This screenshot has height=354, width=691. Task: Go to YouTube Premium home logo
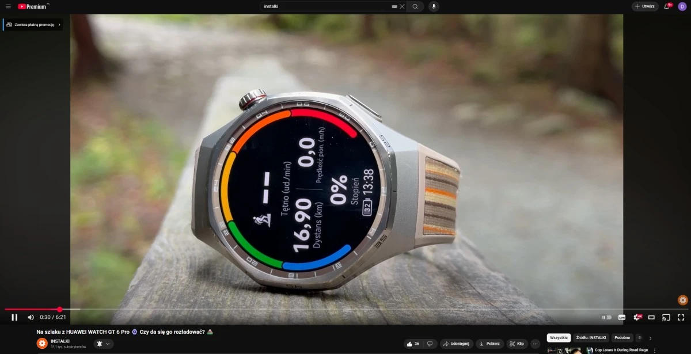pos(32,6)
